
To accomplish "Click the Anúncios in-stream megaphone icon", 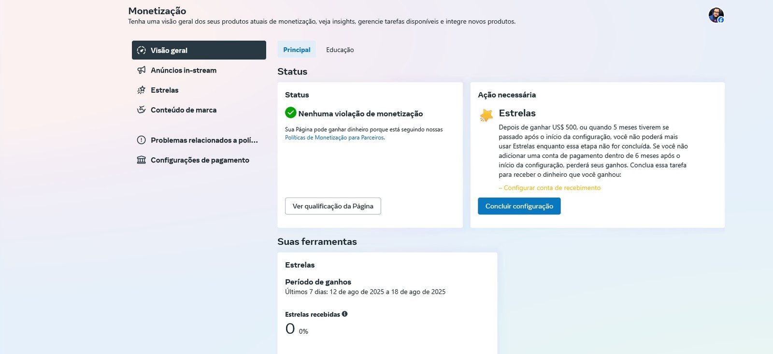I will (141, 70).
